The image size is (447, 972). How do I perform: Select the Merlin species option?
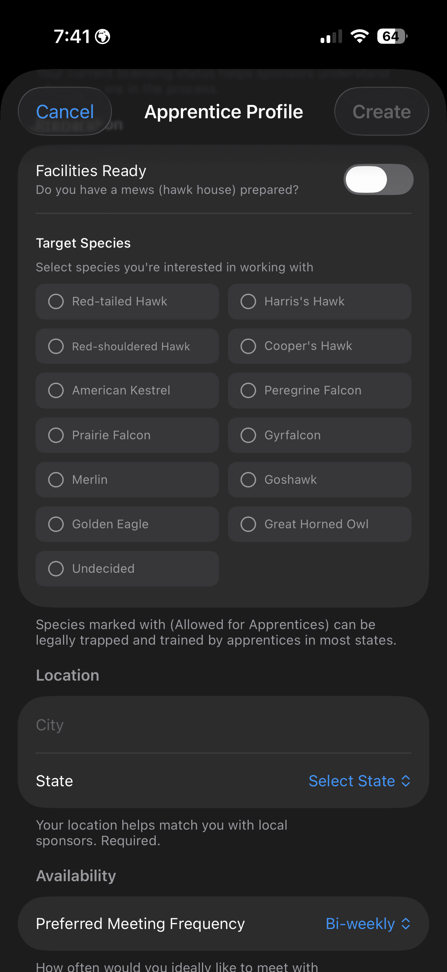coord(127,480)
